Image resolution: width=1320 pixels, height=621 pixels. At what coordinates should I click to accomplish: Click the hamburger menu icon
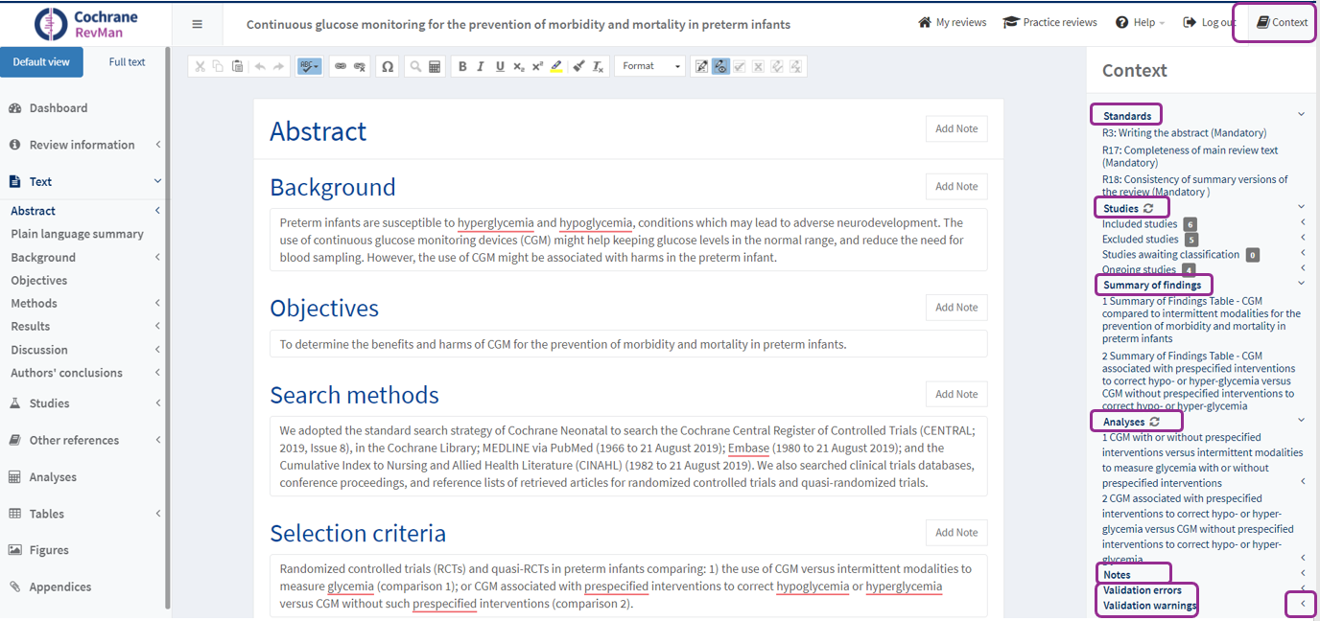pyautogui.click(x=198, y=24)
